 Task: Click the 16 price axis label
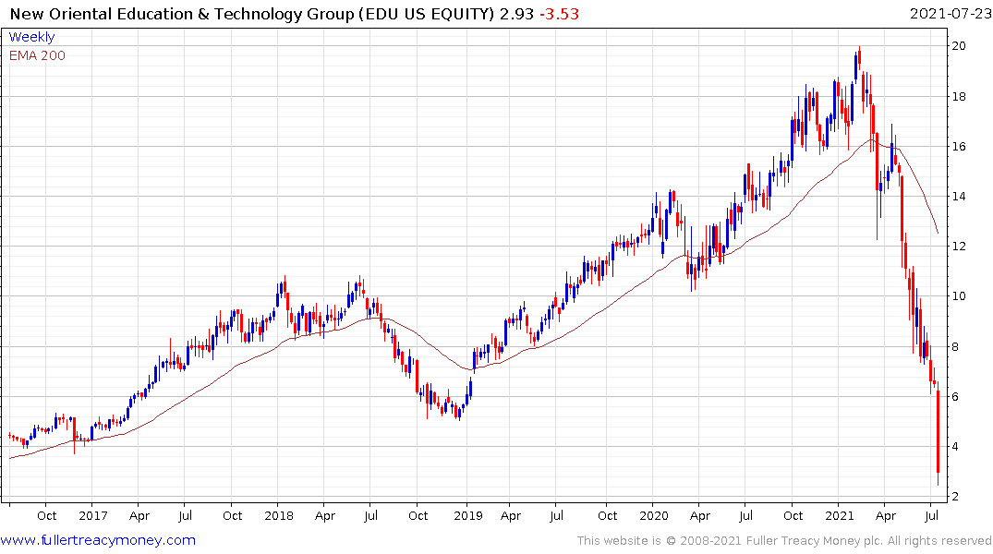point(959,146)
